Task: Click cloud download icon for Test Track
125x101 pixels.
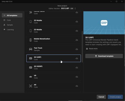Action: tap(77, 49)
